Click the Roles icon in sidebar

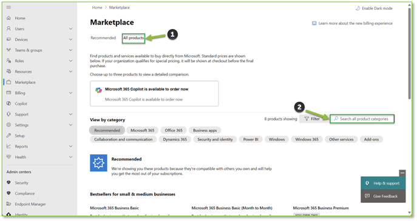(x=8, y=61)
